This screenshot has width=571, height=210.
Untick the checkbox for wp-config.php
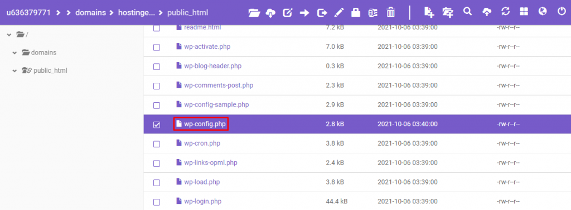(x=157, y=125)
